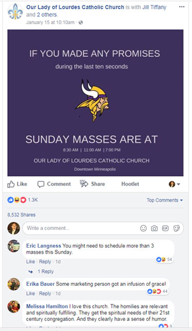192x331 pixels.
Task: Click the emoji icon in comment box
Action: (143, 228)
